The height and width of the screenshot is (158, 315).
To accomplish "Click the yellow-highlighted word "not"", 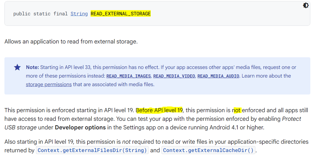I will click(237, 110).
